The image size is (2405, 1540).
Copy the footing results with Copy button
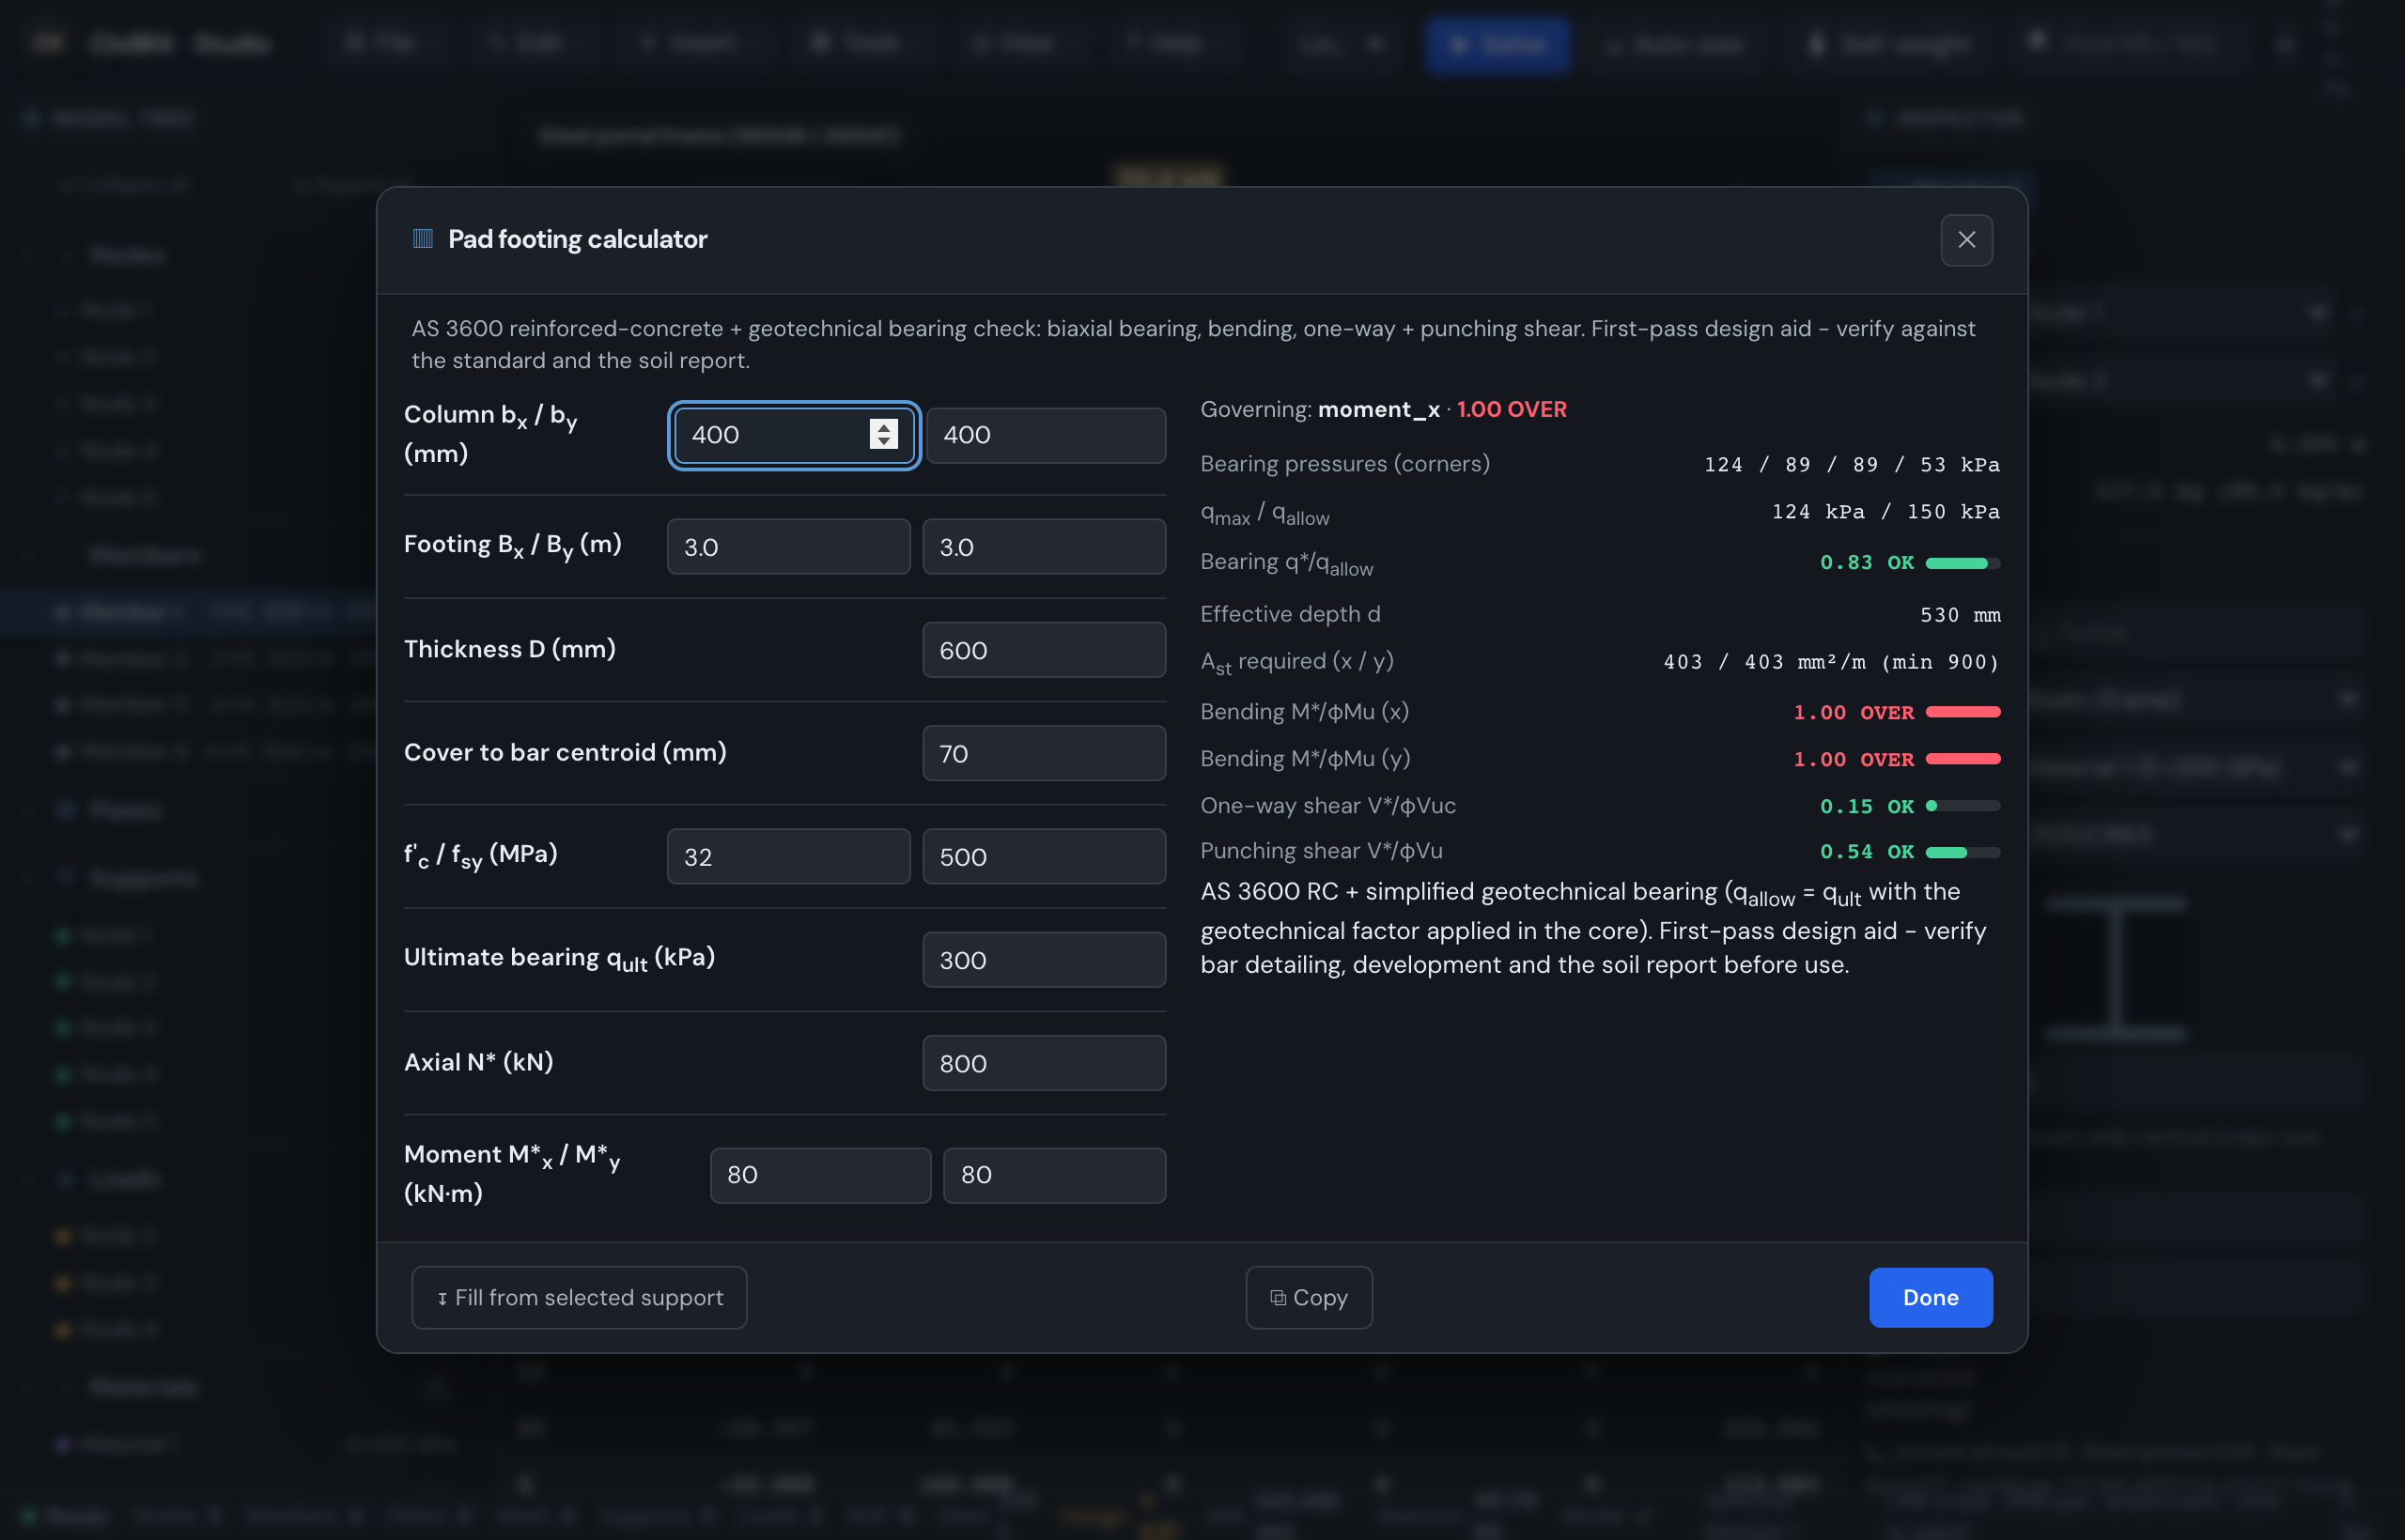(x=1309, y=1298)
